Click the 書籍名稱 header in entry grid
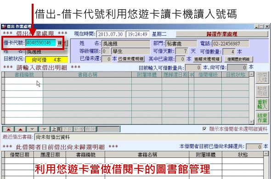 [x=87, y=75]
